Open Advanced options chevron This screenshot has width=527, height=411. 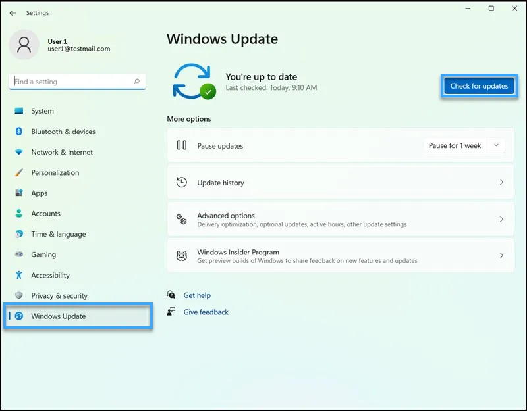(x=501, y=219)
